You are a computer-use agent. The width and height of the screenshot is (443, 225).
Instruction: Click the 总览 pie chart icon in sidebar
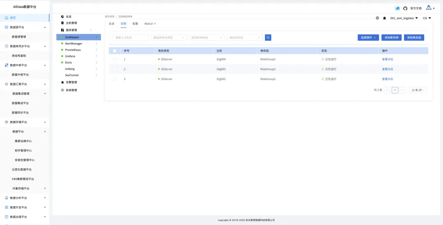(x=62, y=17)
